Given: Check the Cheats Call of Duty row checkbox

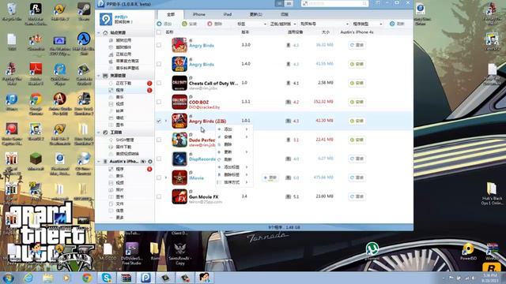Looking at the screenshot, I should coord(159,83).
